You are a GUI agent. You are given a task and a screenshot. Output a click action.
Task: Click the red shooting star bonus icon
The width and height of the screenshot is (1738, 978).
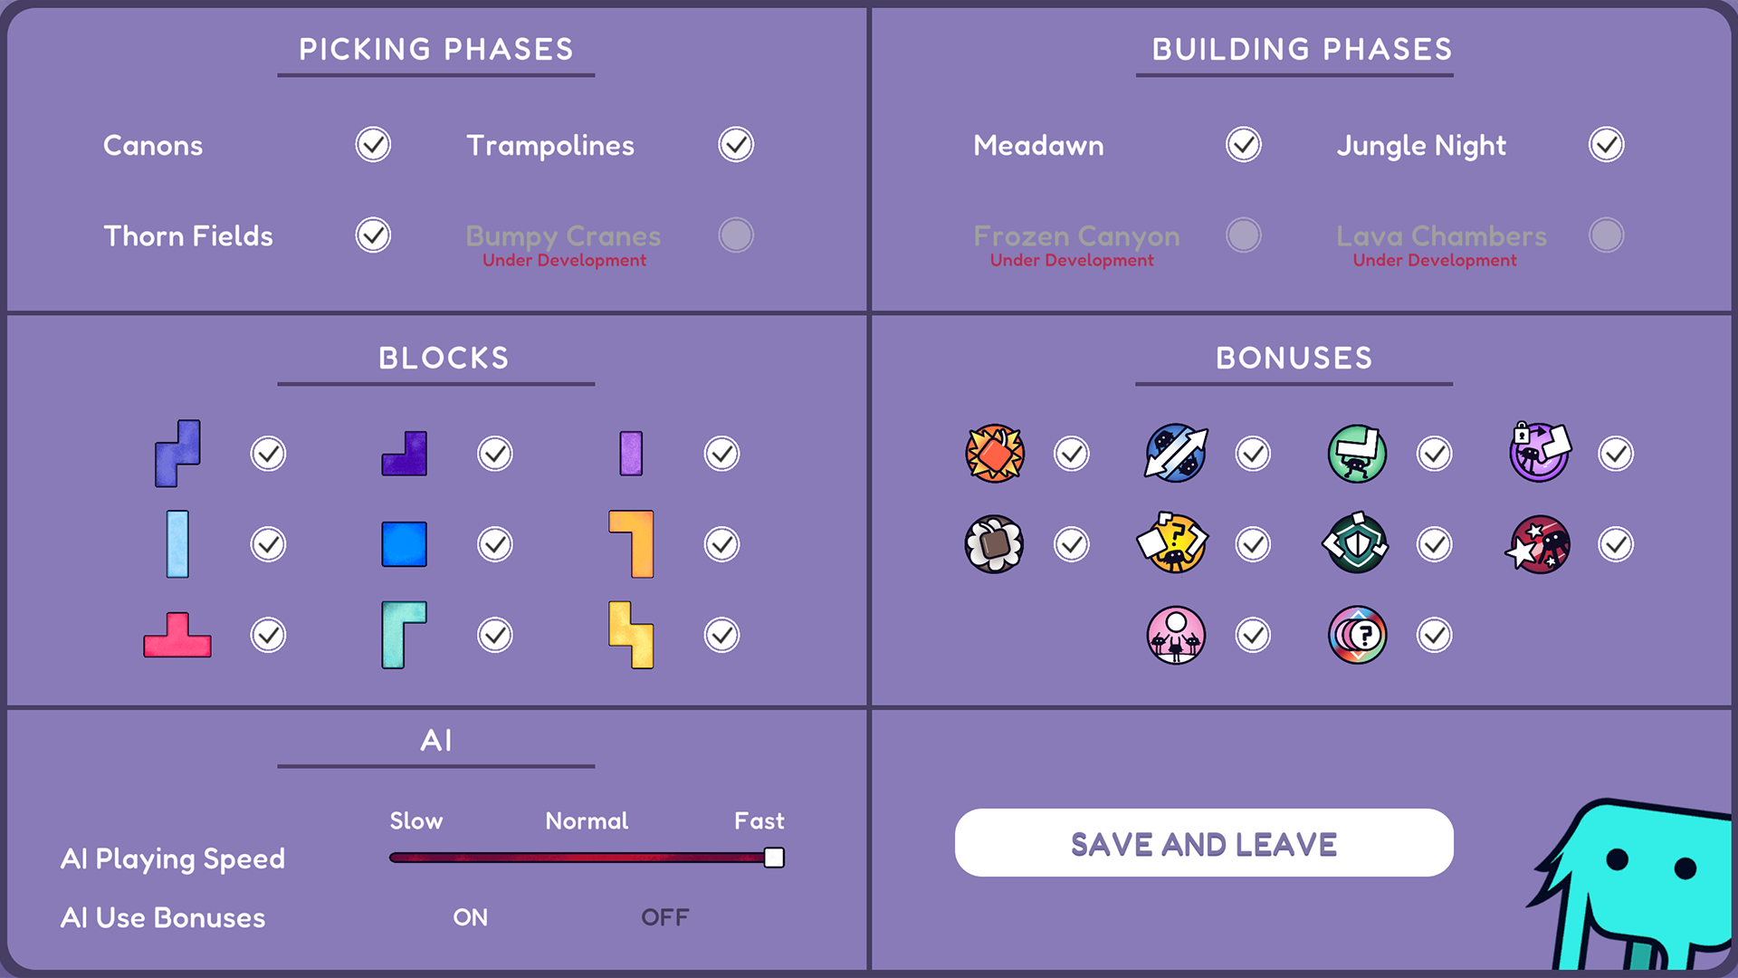pos(1539,544)
